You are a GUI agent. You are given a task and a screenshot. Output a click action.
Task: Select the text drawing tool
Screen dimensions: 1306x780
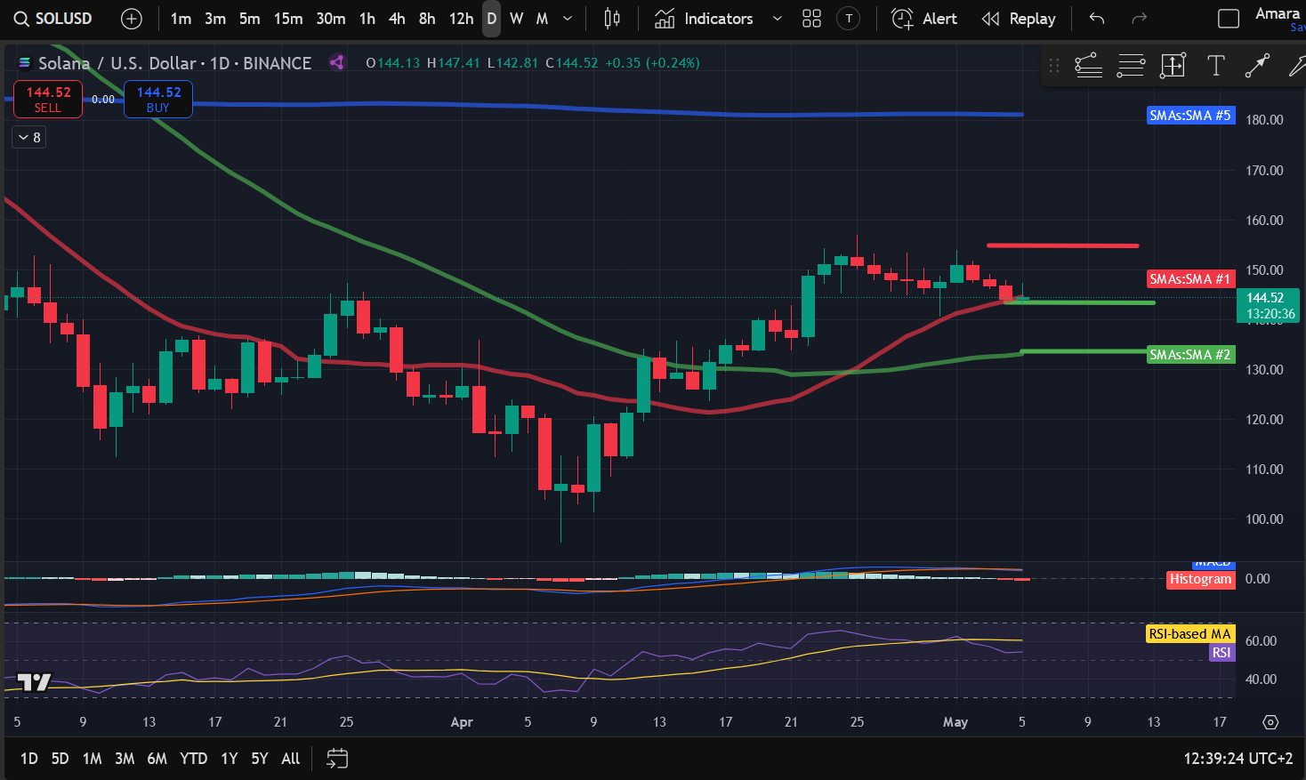[1215, 66]
